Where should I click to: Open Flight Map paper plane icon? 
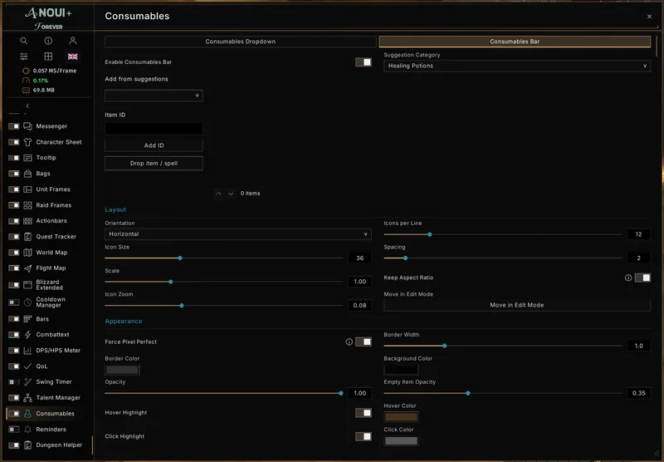pyautogui.click(x=27, y=268)
